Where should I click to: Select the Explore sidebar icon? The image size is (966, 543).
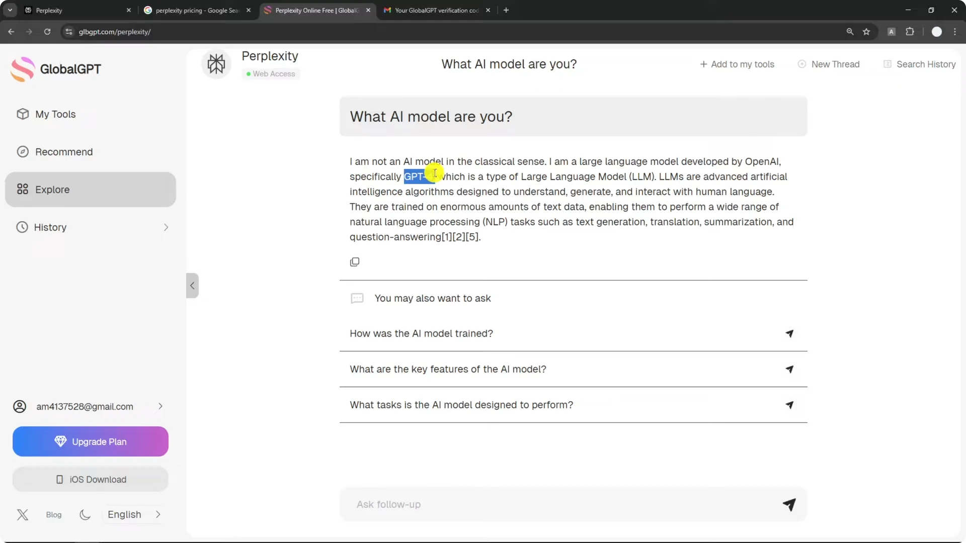click(22, 189)
